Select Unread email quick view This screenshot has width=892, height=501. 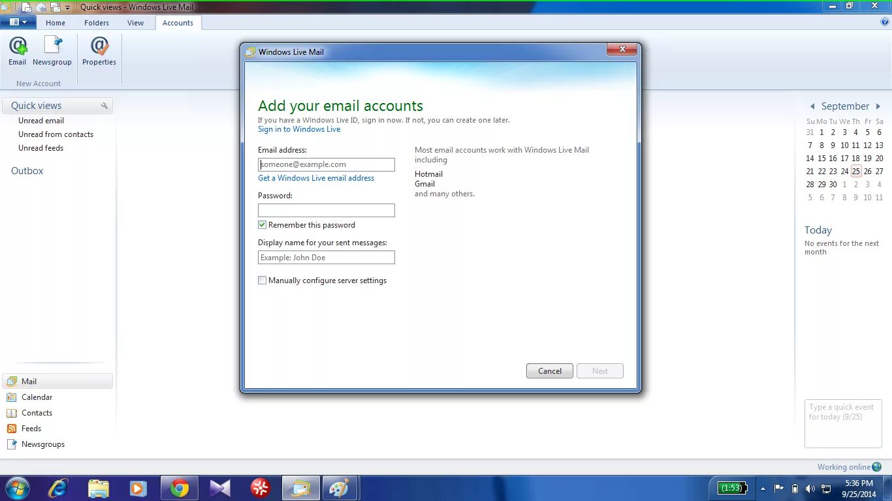[41, 121]
